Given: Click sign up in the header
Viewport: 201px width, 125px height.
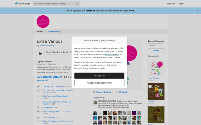Looking at the screenshot, I should click(171, 4).
